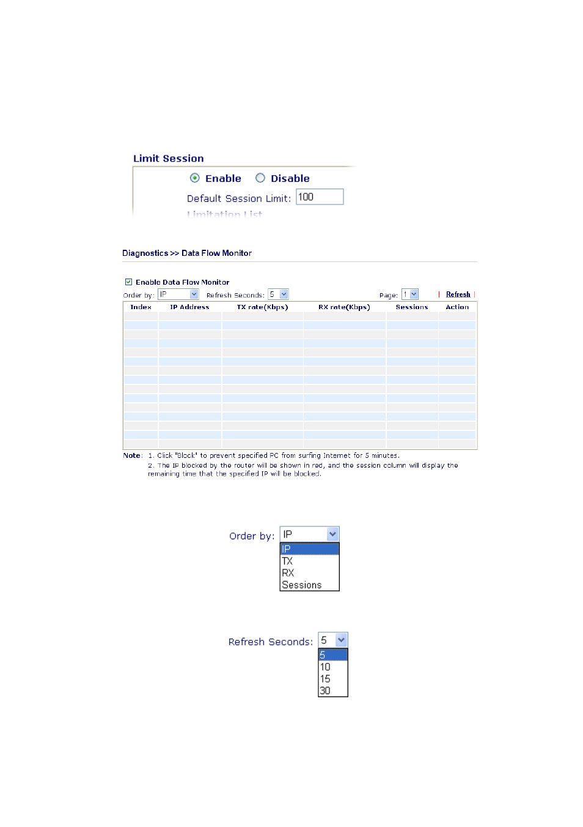Choose TX in Order by list
Viewport: 583px width, 827px height.
[x=309, y=561]
